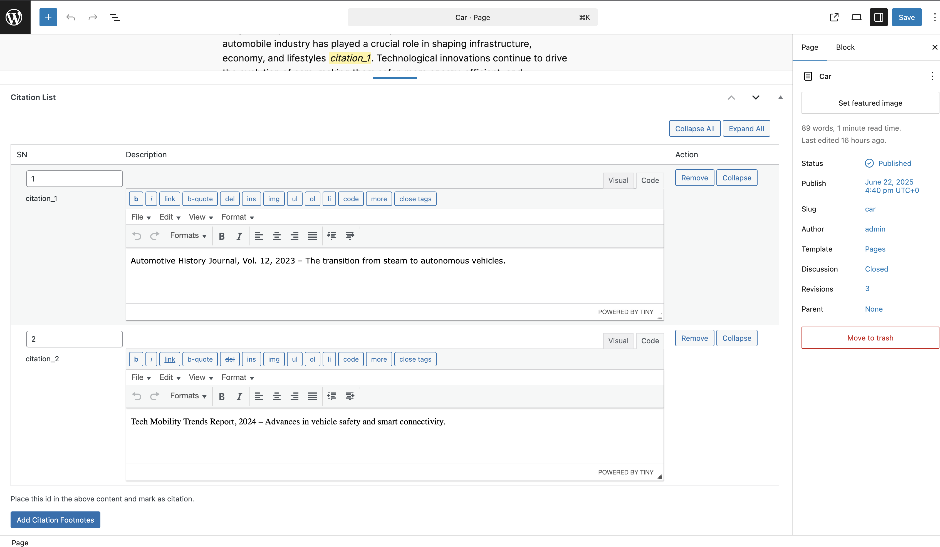Align right in citation_1 editor
This screenshot has height=547, width=940.
(x=294, y=236)
